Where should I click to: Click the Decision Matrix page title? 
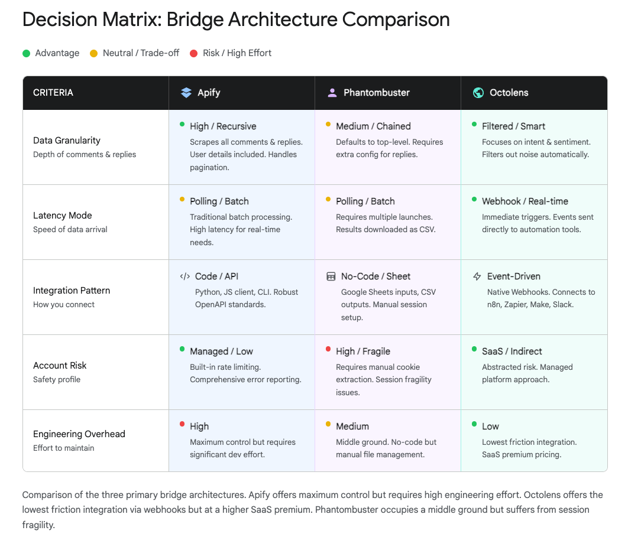click(236, 19)
